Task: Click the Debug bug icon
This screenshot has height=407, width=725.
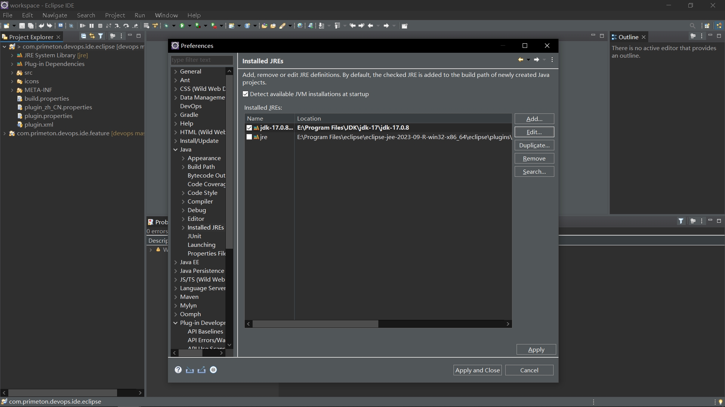Action: [x=166, y=26]
